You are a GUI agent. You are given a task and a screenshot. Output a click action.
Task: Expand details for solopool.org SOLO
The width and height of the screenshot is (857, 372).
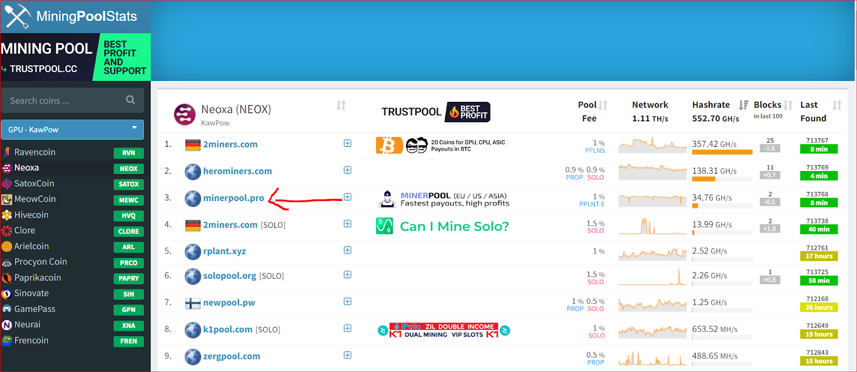coord(348,274)
